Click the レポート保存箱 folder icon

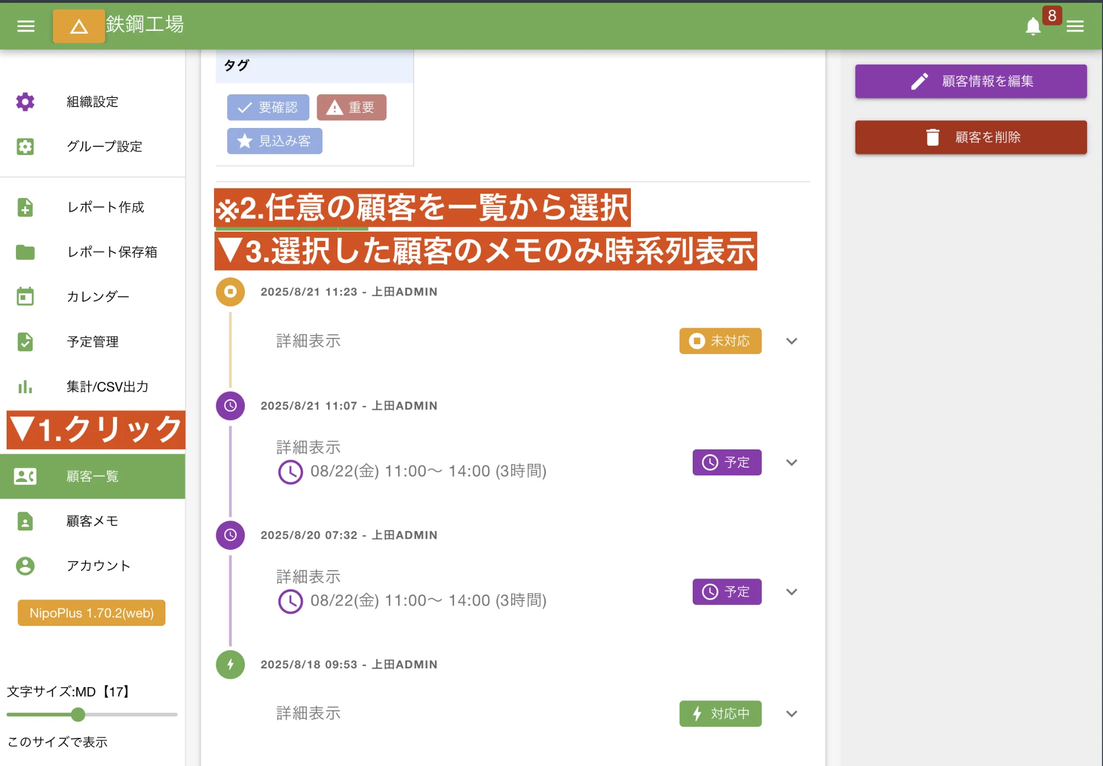point(25,252)
